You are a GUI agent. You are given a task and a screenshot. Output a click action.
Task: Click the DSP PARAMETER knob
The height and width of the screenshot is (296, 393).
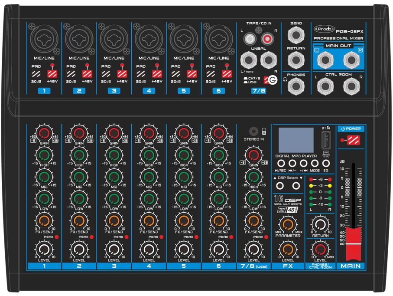pyautogui.click(x=285, y=224)
